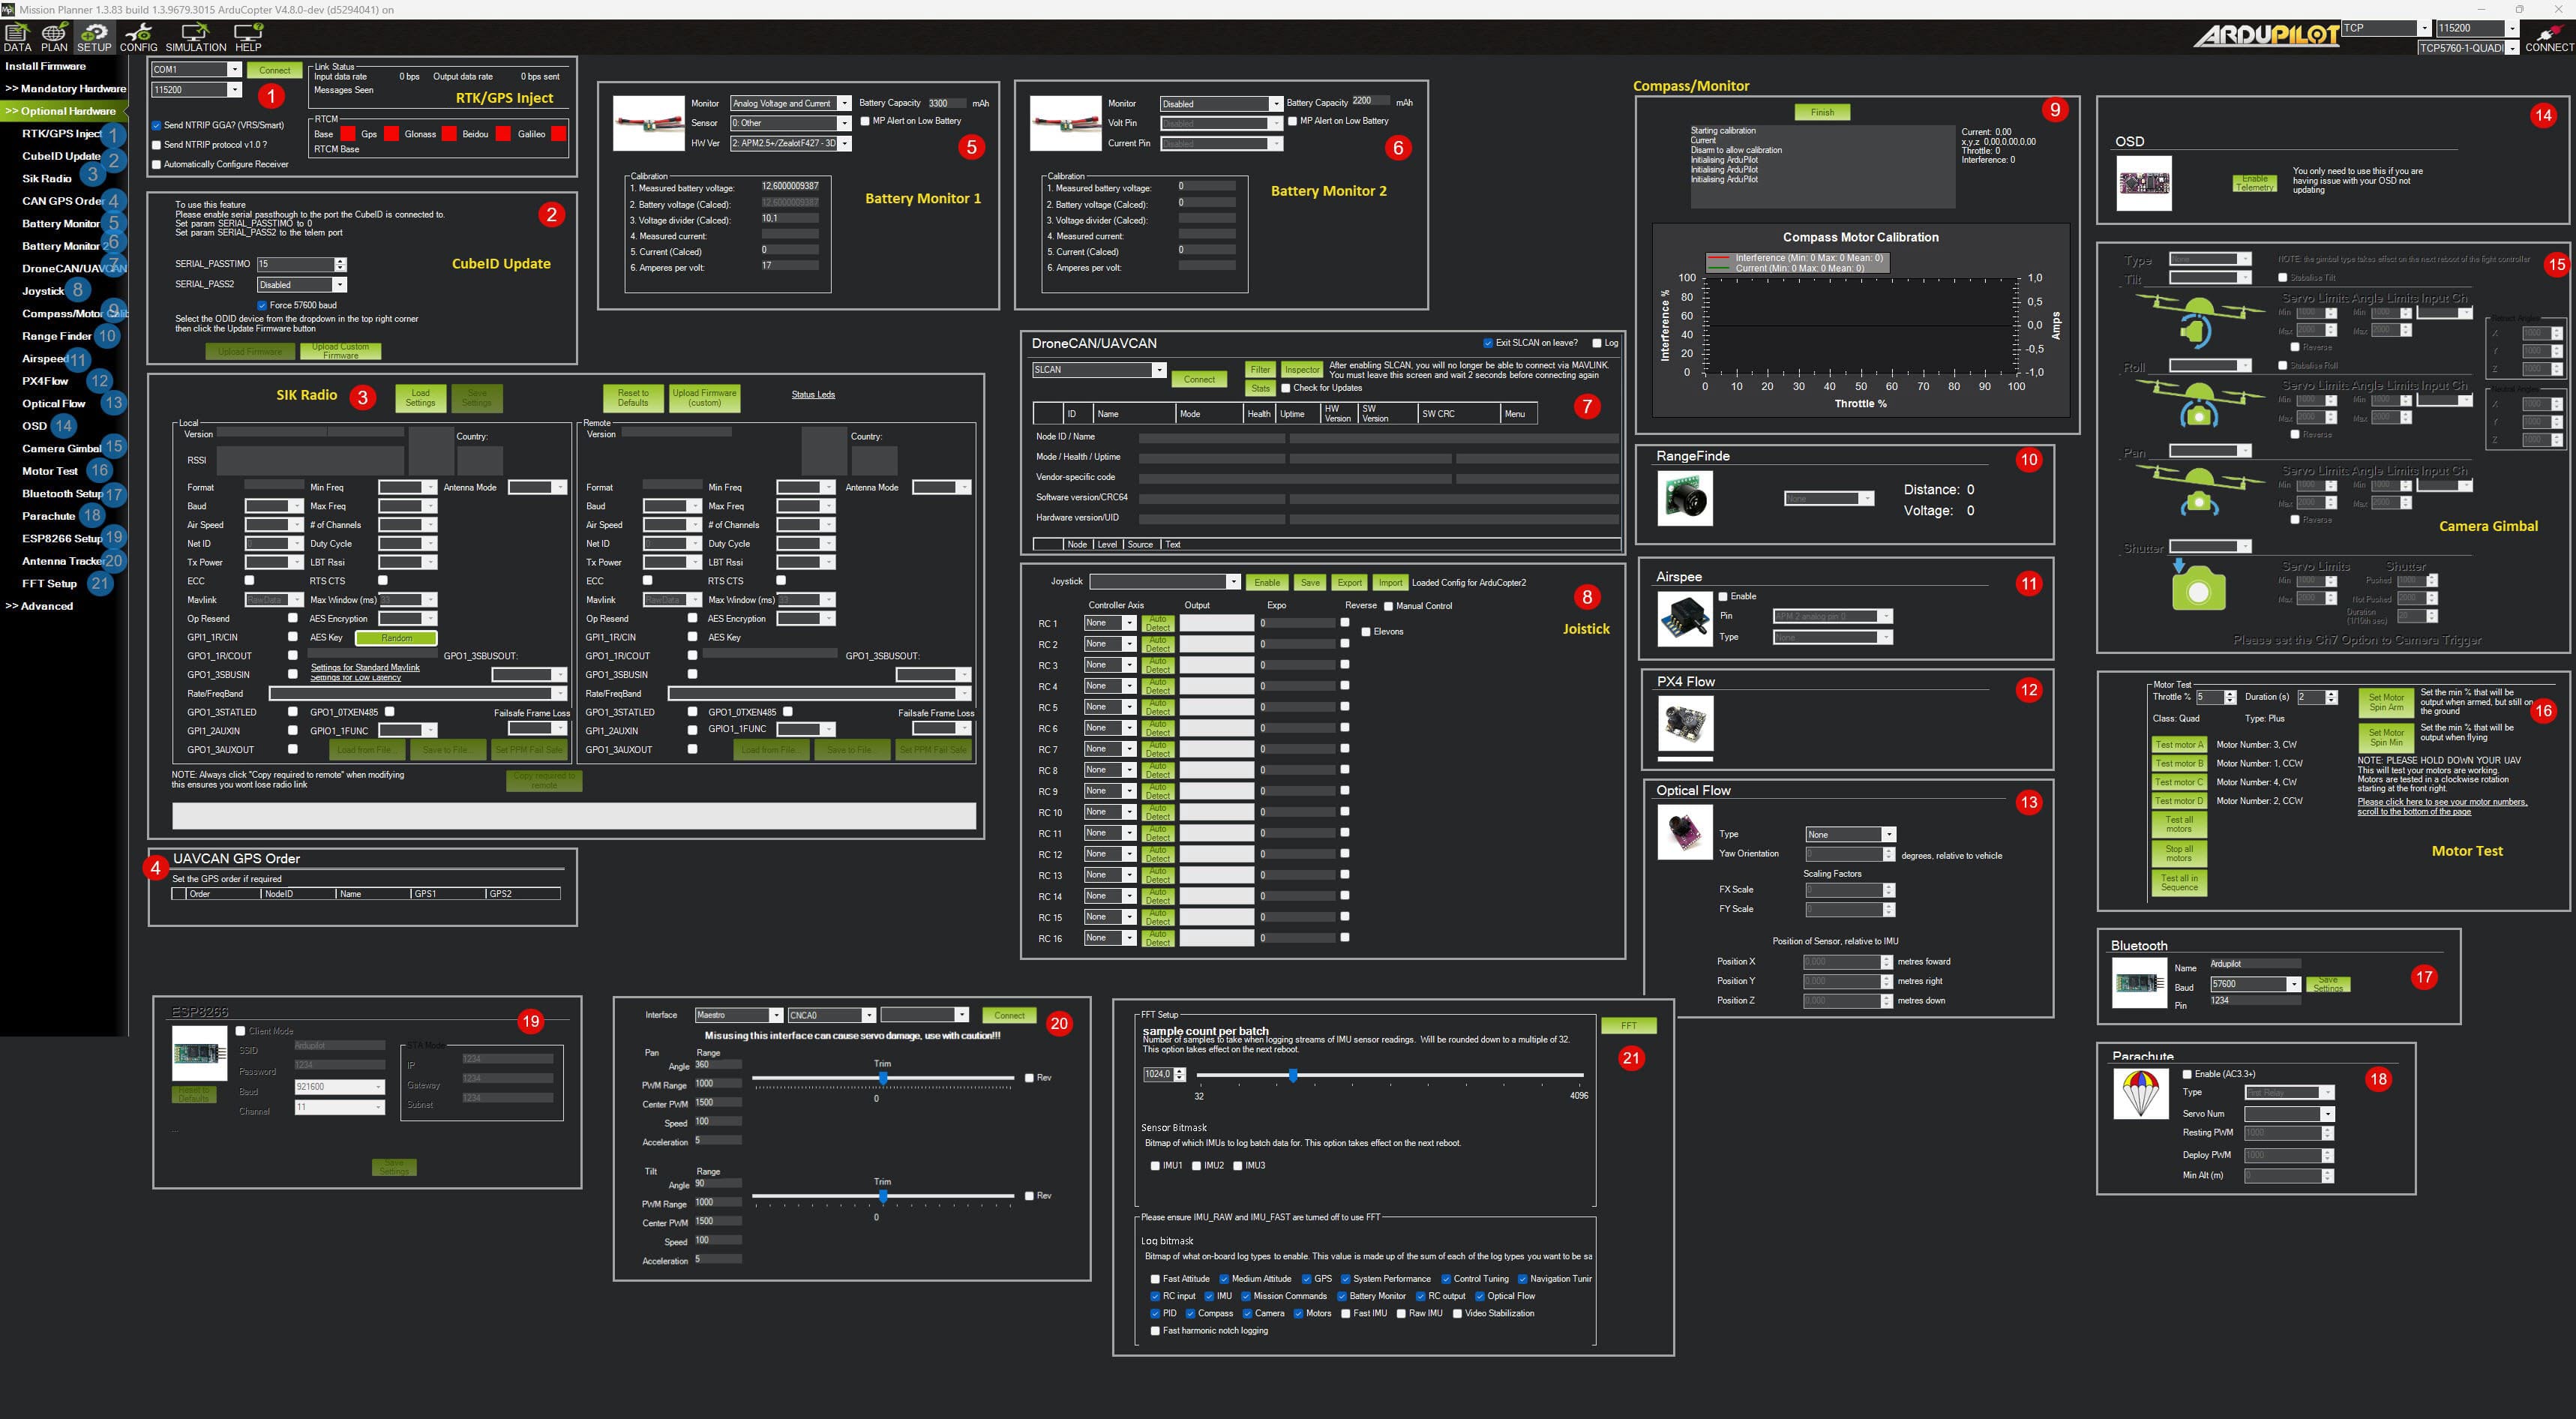This screenshot has width=2576, height=1419.
Task: Click the Battery Monitor 2 power module image
Action: click(1065, 124)
